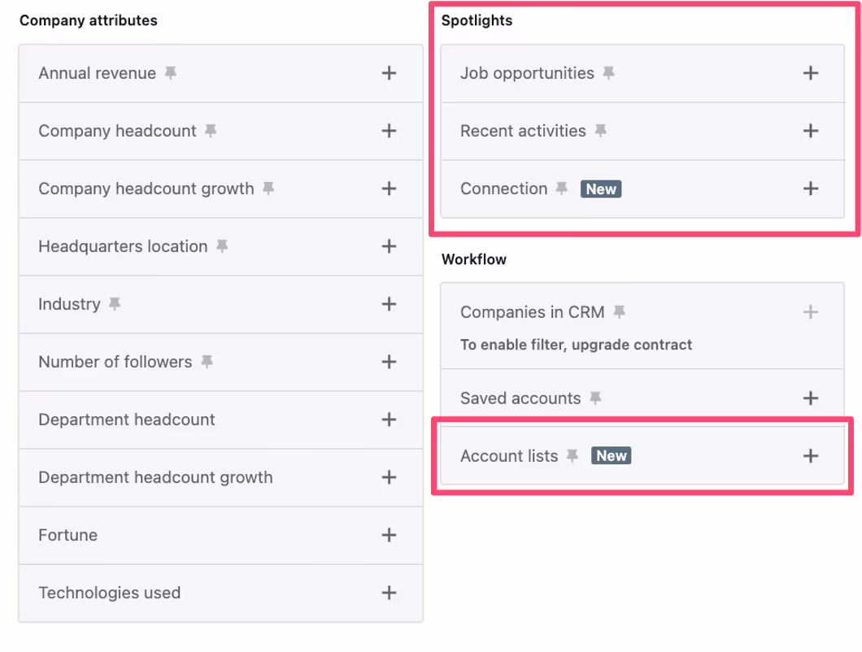Click pin icon next to Annual revenue
This screenshot has height=652, width=862.
click(170, 73)
